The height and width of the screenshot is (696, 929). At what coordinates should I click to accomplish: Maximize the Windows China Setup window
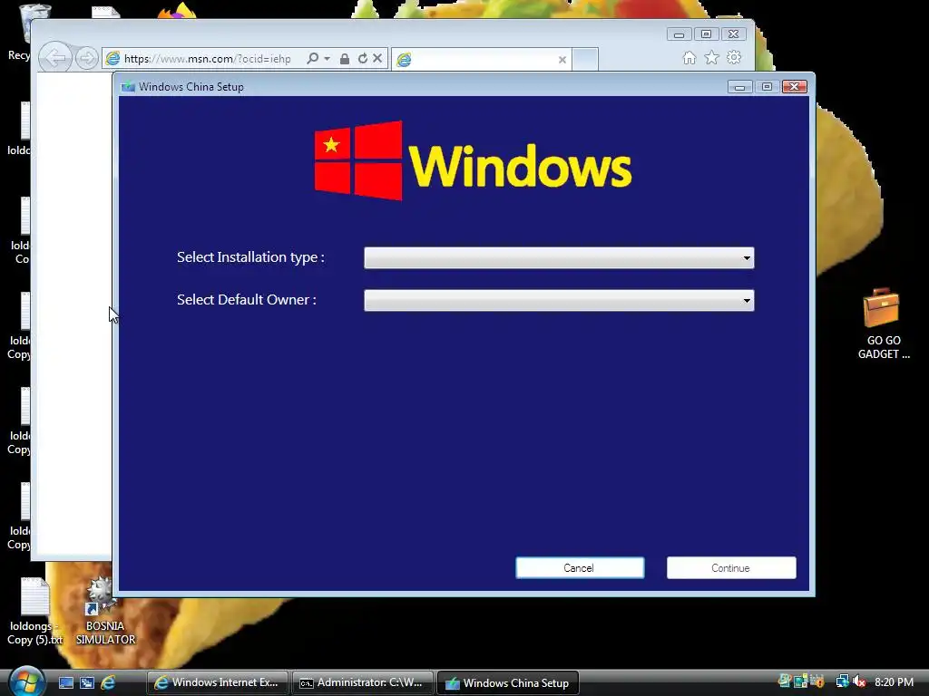pyautogui.click(x=767, y=87)
